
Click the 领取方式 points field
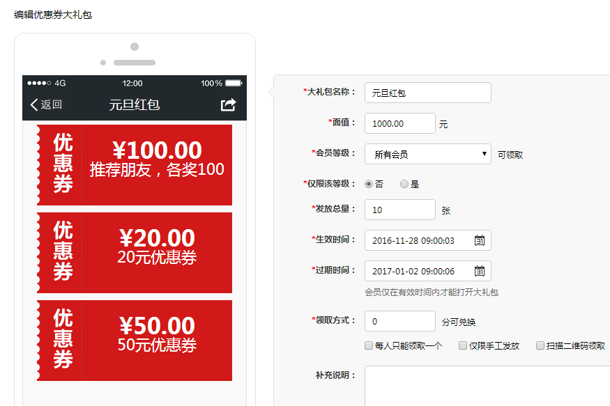(399, 321)
